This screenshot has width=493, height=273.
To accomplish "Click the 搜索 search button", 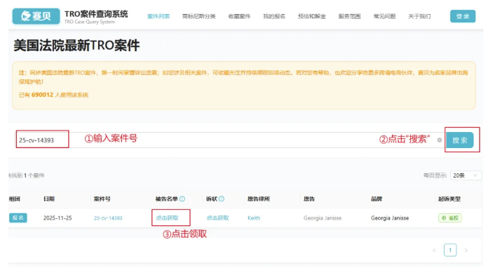I will point(459,140).
